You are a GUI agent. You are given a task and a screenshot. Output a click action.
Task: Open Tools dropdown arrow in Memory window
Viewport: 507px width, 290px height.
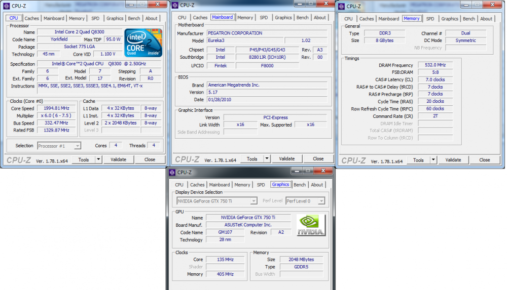coord(433,160)
